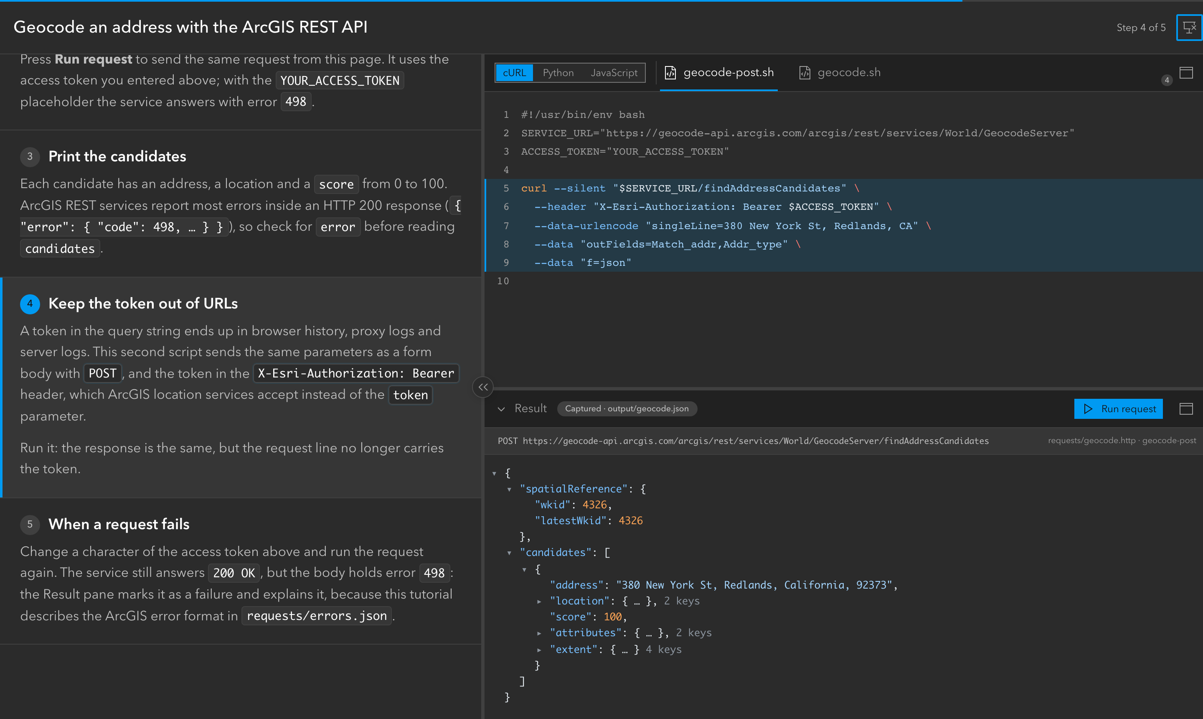
Task: Click the "score": 100 entry
Action: pos(588,617)
